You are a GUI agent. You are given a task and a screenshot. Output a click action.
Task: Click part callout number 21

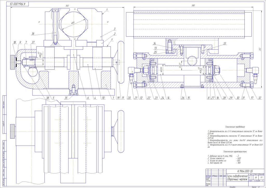(136, 98)
